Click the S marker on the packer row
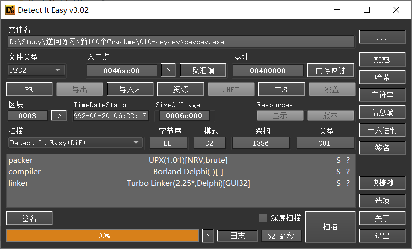 click(338, 160)
